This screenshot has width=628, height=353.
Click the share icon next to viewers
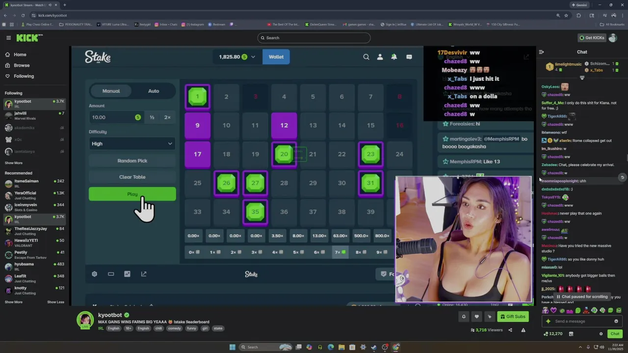(510, 330)
